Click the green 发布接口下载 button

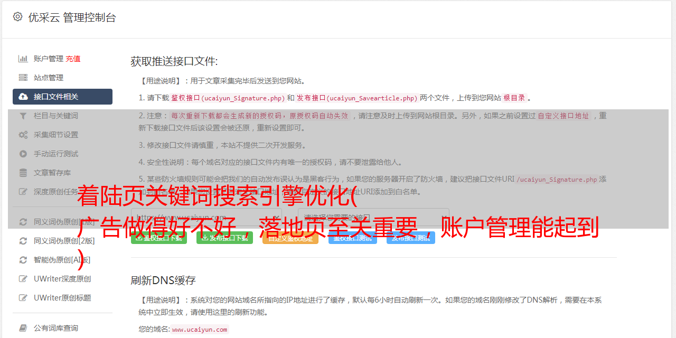click(x=224, y=238)
